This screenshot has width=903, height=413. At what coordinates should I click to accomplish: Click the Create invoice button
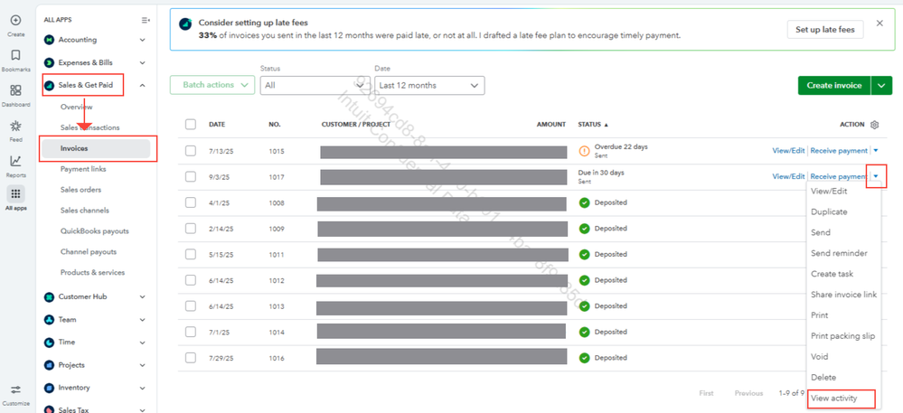pos(832,85)
